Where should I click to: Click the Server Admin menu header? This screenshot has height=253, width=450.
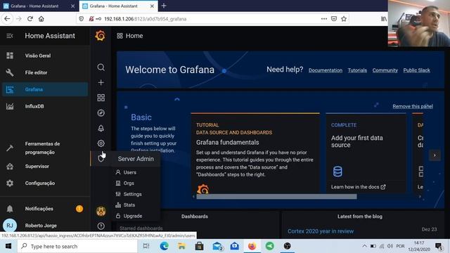[x=136, y=159]
